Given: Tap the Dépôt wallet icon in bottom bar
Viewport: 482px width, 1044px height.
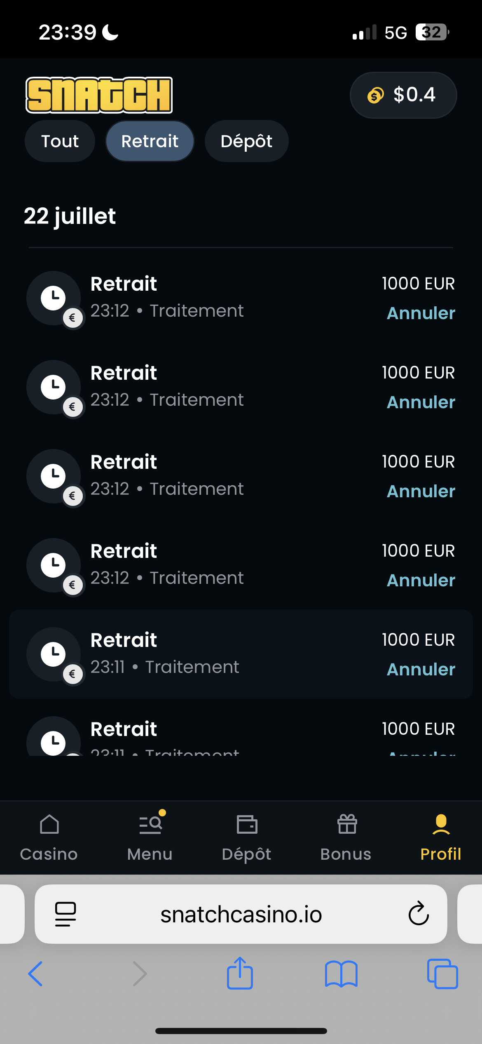Looking at the screenshot, I should [247, 825].
